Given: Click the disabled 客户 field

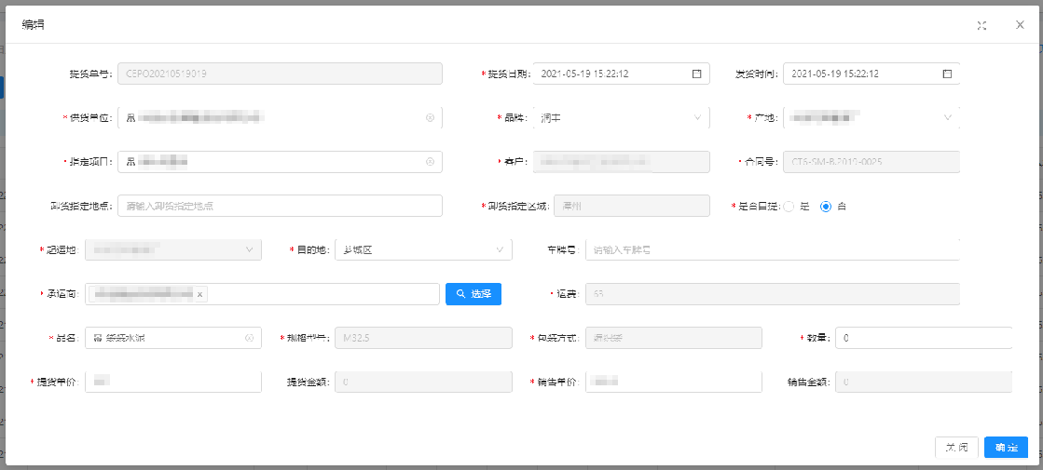Looking at the screenshot, I should click(x=622, y=161).
